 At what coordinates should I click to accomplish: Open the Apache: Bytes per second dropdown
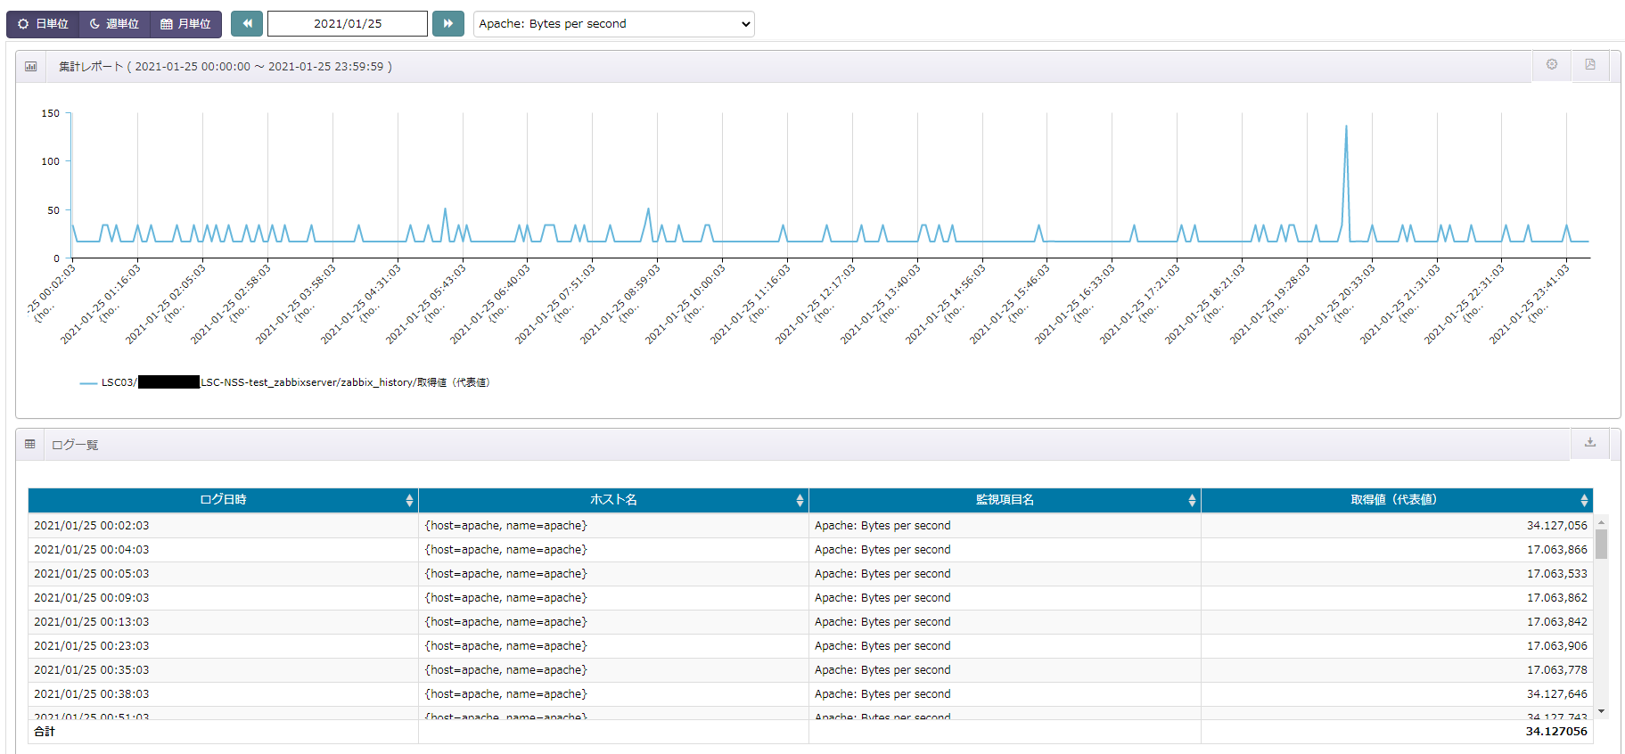614,24
